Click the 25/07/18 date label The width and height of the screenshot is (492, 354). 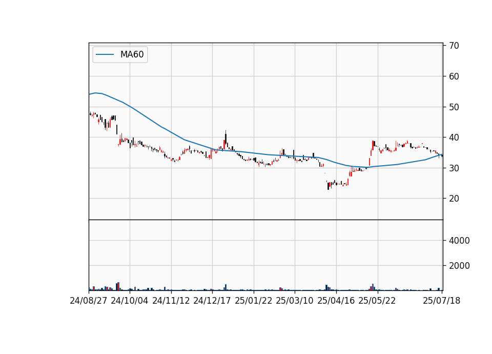442,301
